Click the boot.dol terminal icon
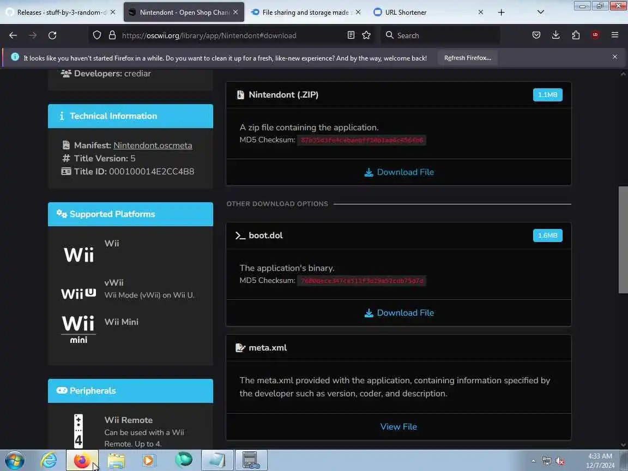Image resolution: width=628 pixels, height=471 pixels. point(240,235)
